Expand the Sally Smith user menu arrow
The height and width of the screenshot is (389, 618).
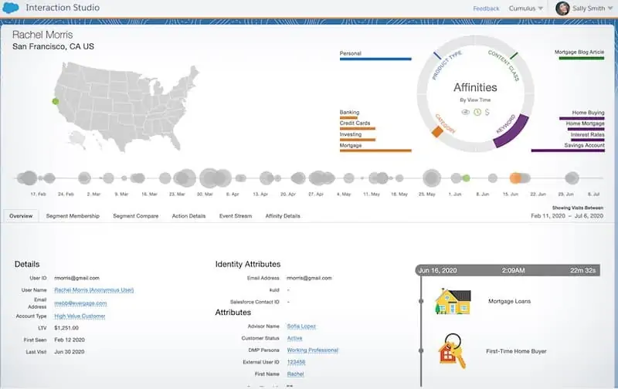[x=610, y=8]
